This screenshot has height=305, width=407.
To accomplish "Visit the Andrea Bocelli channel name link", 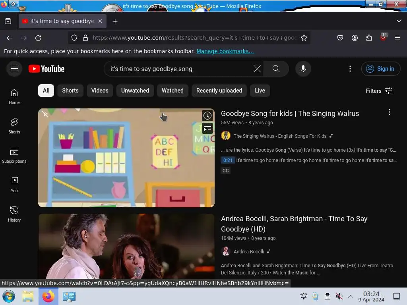I will pos(249,251).
